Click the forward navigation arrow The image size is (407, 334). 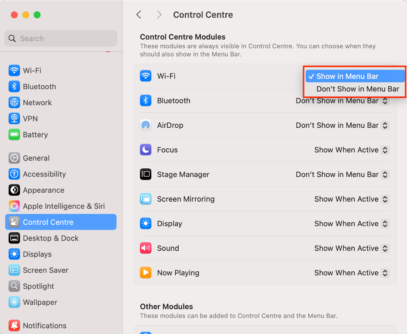(159, 14)
